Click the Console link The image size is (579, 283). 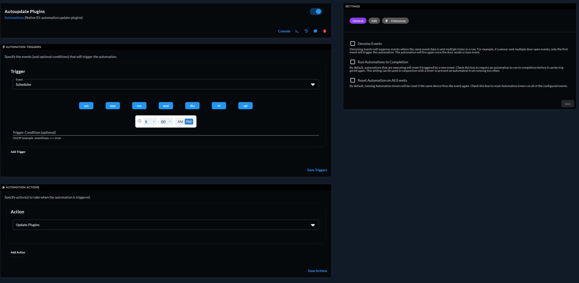pos(284,31)
